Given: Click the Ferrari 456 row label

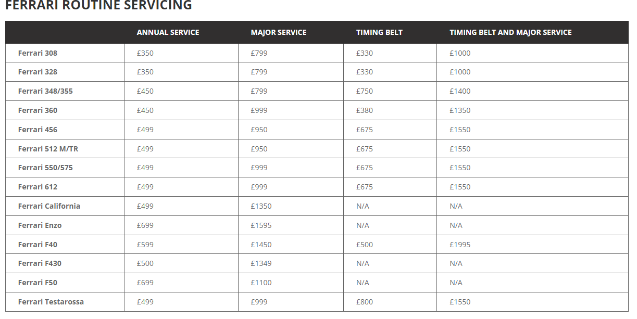Looking at the screenshot, I should (x=38, y=130).
